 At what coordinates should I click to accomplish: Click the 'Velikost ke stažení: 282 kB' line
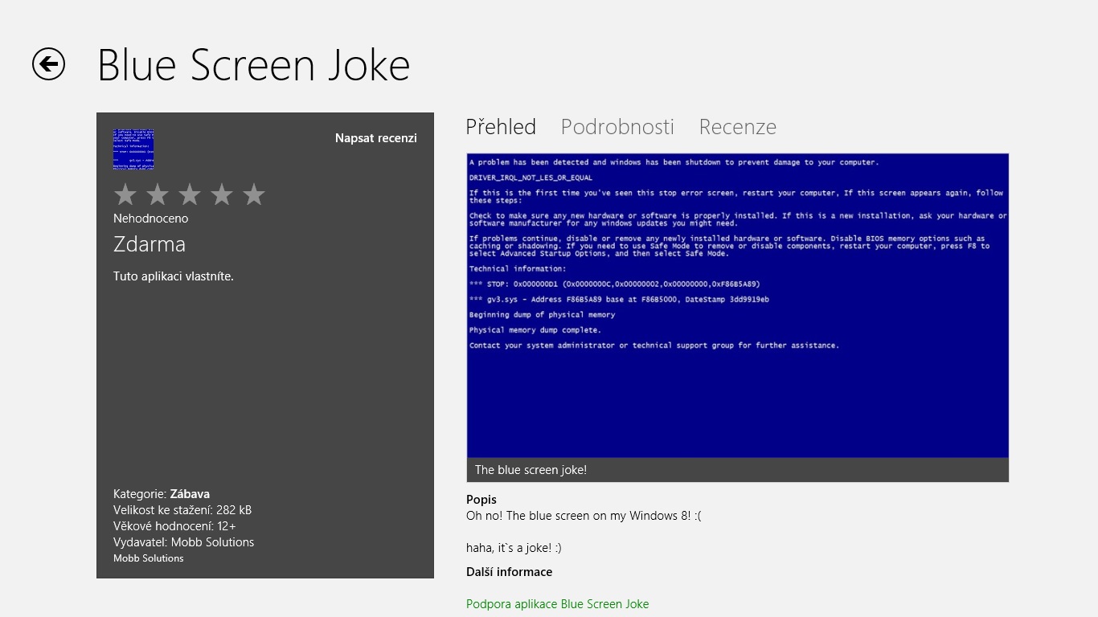tap(182, 510)
